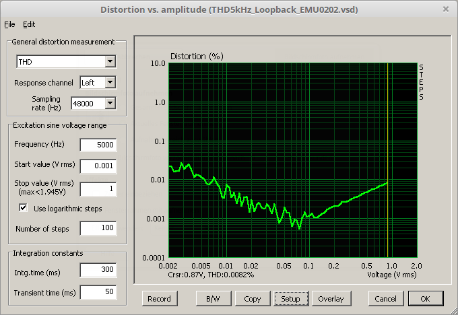Screen dimensions: 458x315
Task: Open the File menu
Action: point(9,24)
